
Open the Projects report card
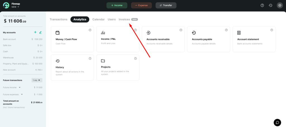click(118, 67)
